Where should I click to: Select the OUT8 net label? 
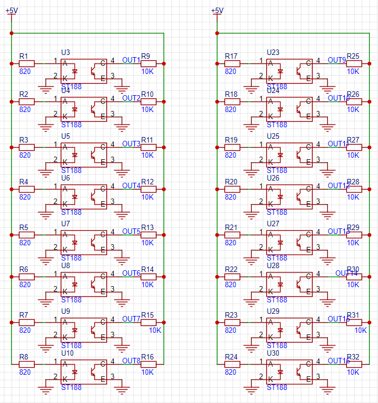click(131, 361)
